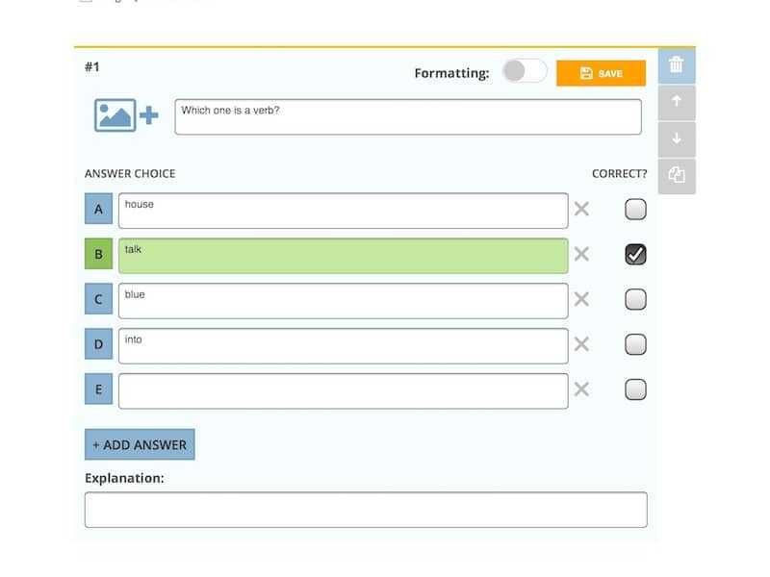Delete answer D 'into' using its X
770x577 pixels.
tap(581, 344)
